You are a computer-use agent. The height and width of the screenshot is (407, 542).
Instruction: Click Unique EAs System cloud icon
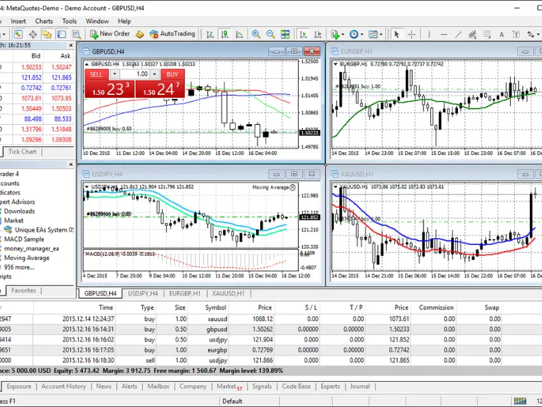8,230
